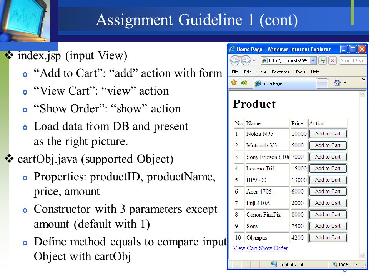
Task: Open the View Cart link
Action: pos(245,248)
